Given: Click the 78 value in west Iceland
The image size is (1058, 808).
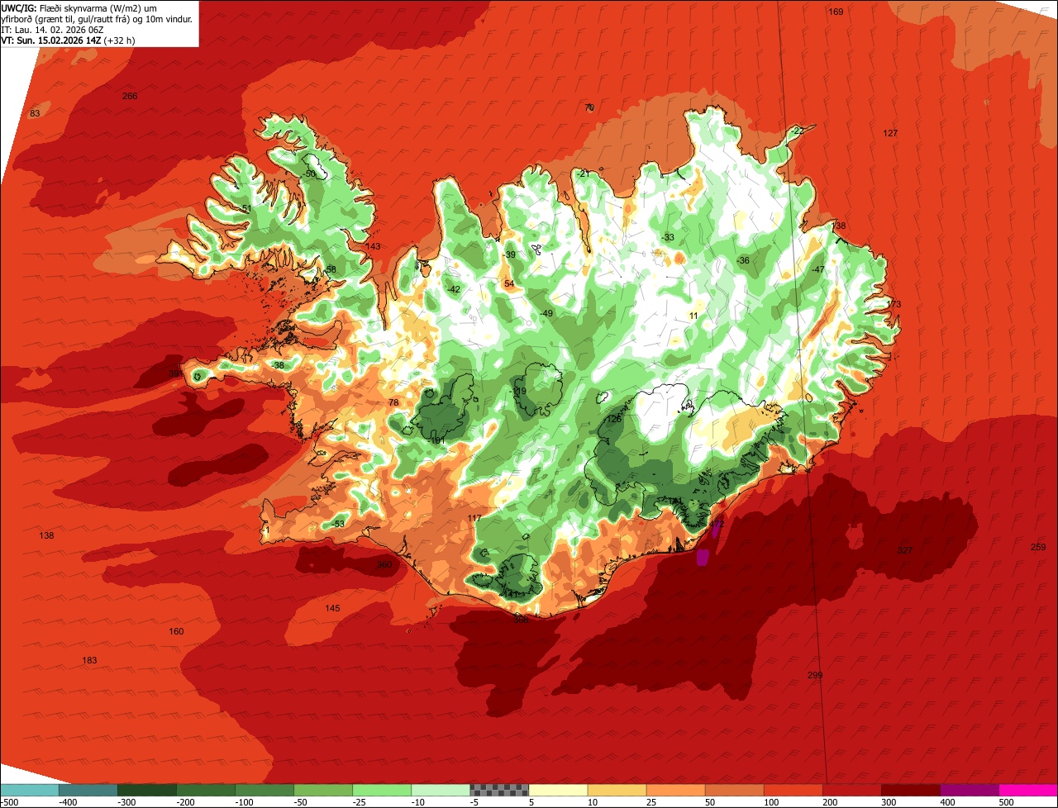Looking at the screenshot, I should [x=393, y=402].
